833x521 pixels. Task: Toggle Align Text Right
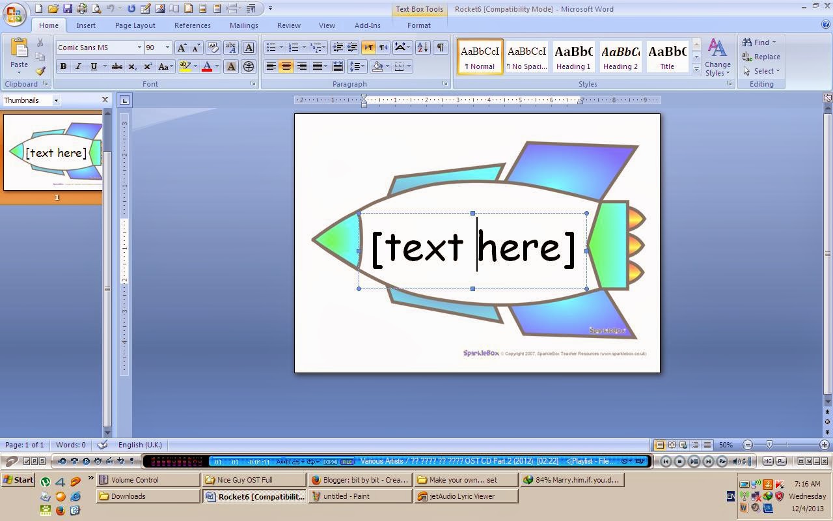pos(301,66)
